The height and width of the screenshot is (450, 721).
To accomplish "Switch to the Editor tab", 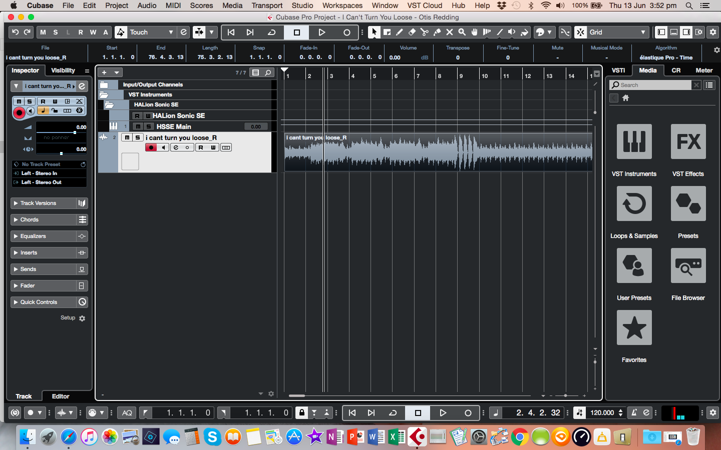I will pos(61,396).
